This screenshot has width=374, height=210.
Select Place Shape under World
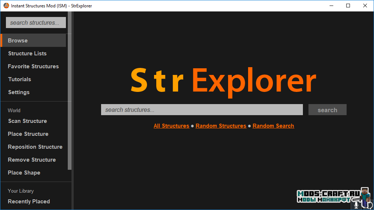24,173
